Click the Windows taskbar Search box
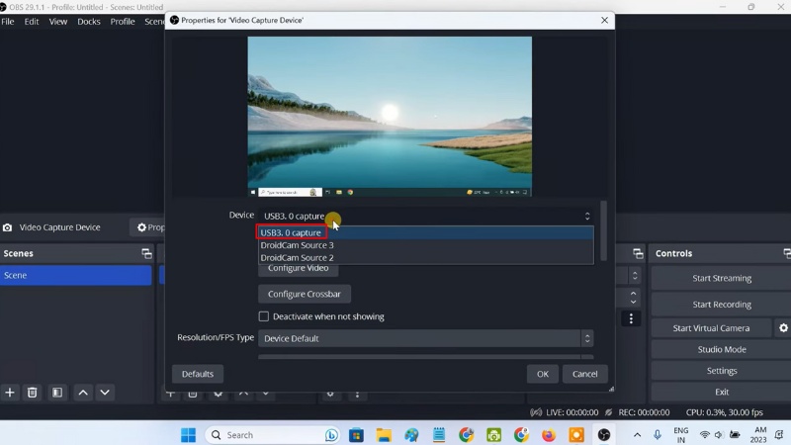The height and width of the screenshot is (445, 791). [273, 435]
